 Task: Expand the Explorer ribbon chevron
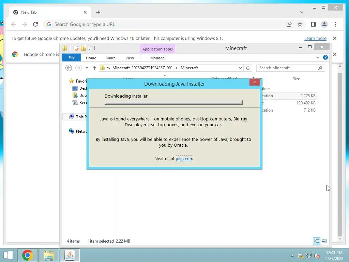coord(318,57)
